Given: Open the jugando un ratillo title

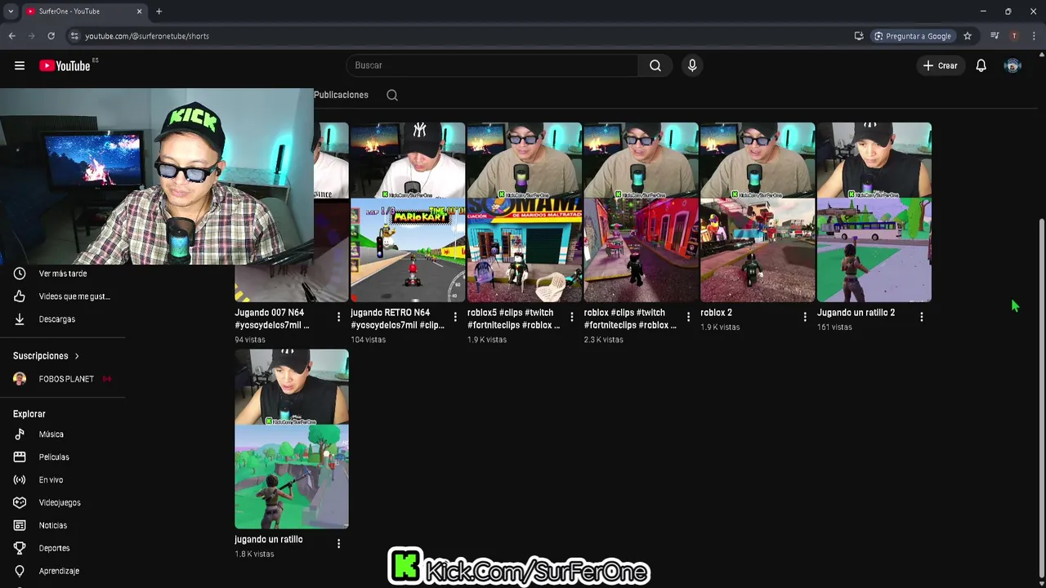Looking at the screenshot, I should pyautogui.click(x=269, y=540).
